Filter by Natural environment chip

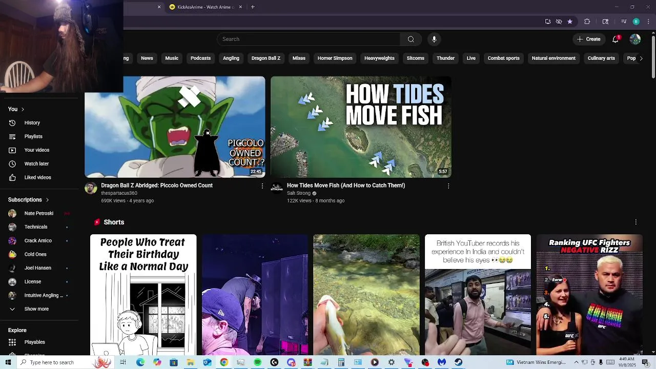(553, 58)
